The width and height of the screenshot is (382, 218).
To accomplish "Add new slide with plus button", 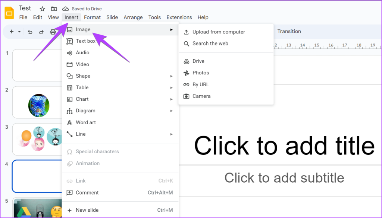I will (x=12, y=32).
